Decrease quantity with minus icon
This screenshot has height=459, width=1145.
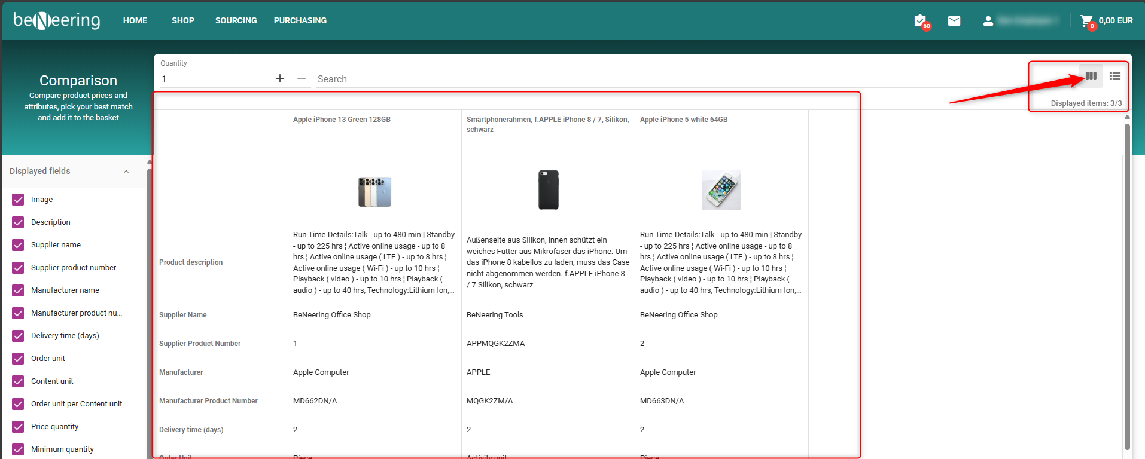pos(302,78)
